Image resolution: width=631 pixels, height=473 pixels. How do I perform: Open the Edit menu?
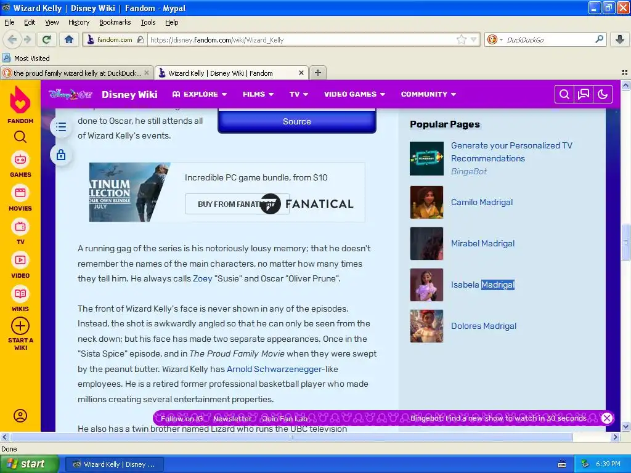point(30,22)
